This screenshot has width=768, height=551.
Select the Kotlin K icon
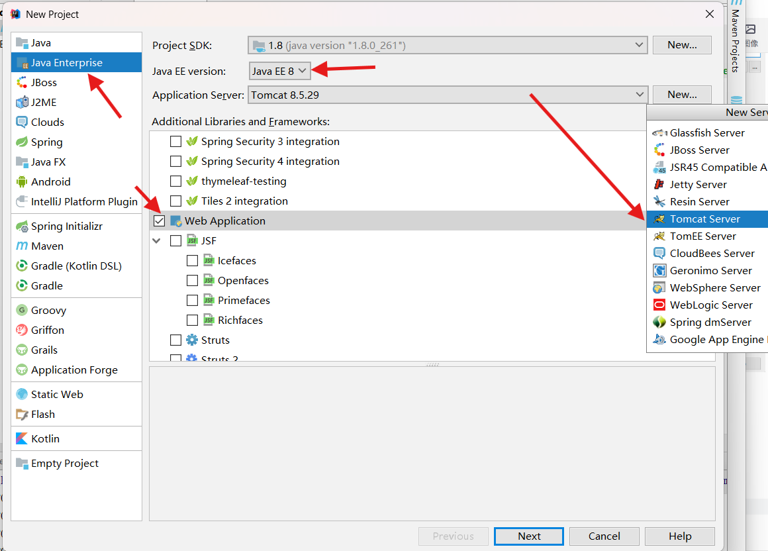point(22,438)
